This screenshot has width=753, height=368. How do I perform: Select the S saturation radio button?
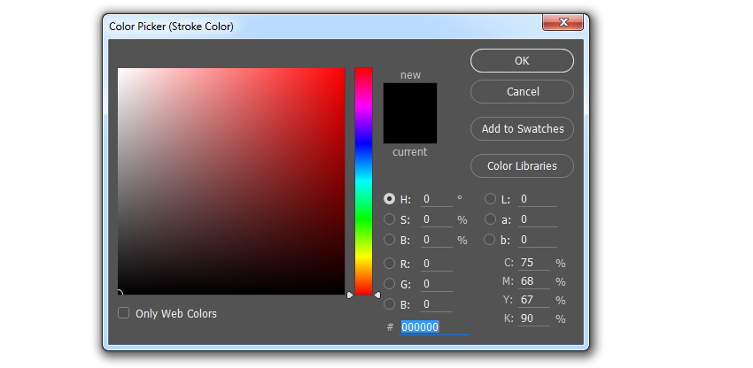390,219
